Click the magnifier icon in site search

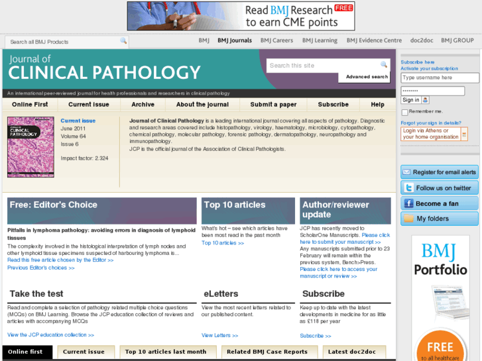384,64
